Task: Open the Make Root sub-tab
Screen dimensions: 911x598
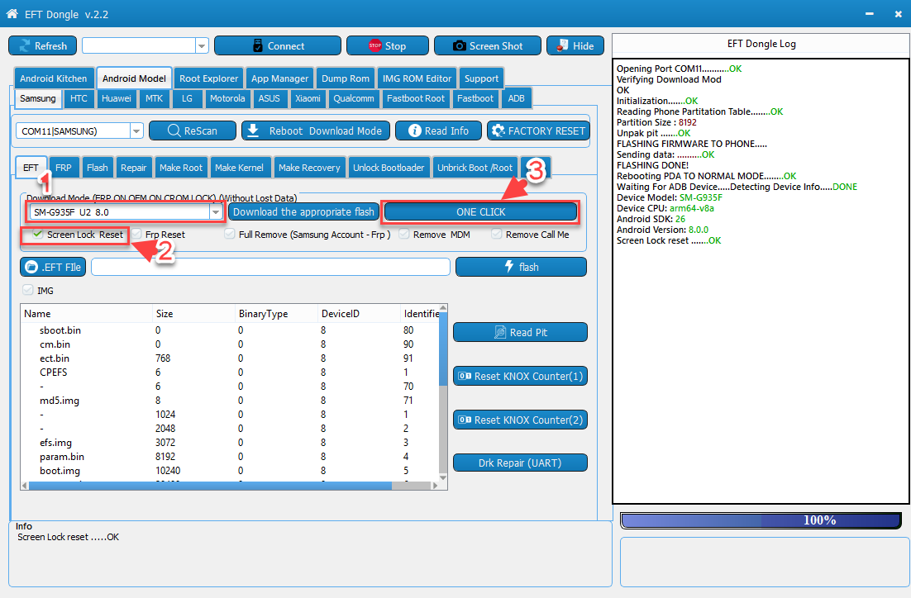Action: (181, 167)
